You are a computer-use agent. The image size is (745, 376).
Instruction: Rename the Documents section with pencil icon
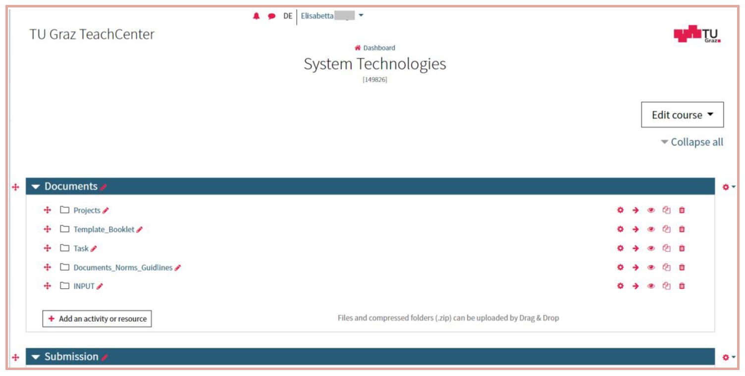coord(104,187)
